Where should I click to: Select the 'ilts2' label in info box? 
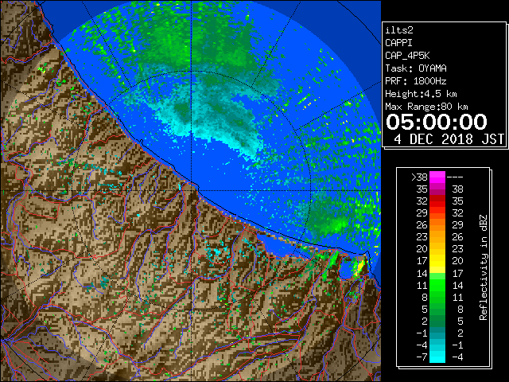coord(399,30)
